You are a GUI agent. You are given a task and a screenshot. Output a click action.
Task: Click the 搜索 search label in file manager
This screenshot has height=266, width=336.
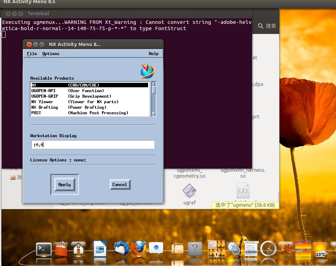pos(271,26)
